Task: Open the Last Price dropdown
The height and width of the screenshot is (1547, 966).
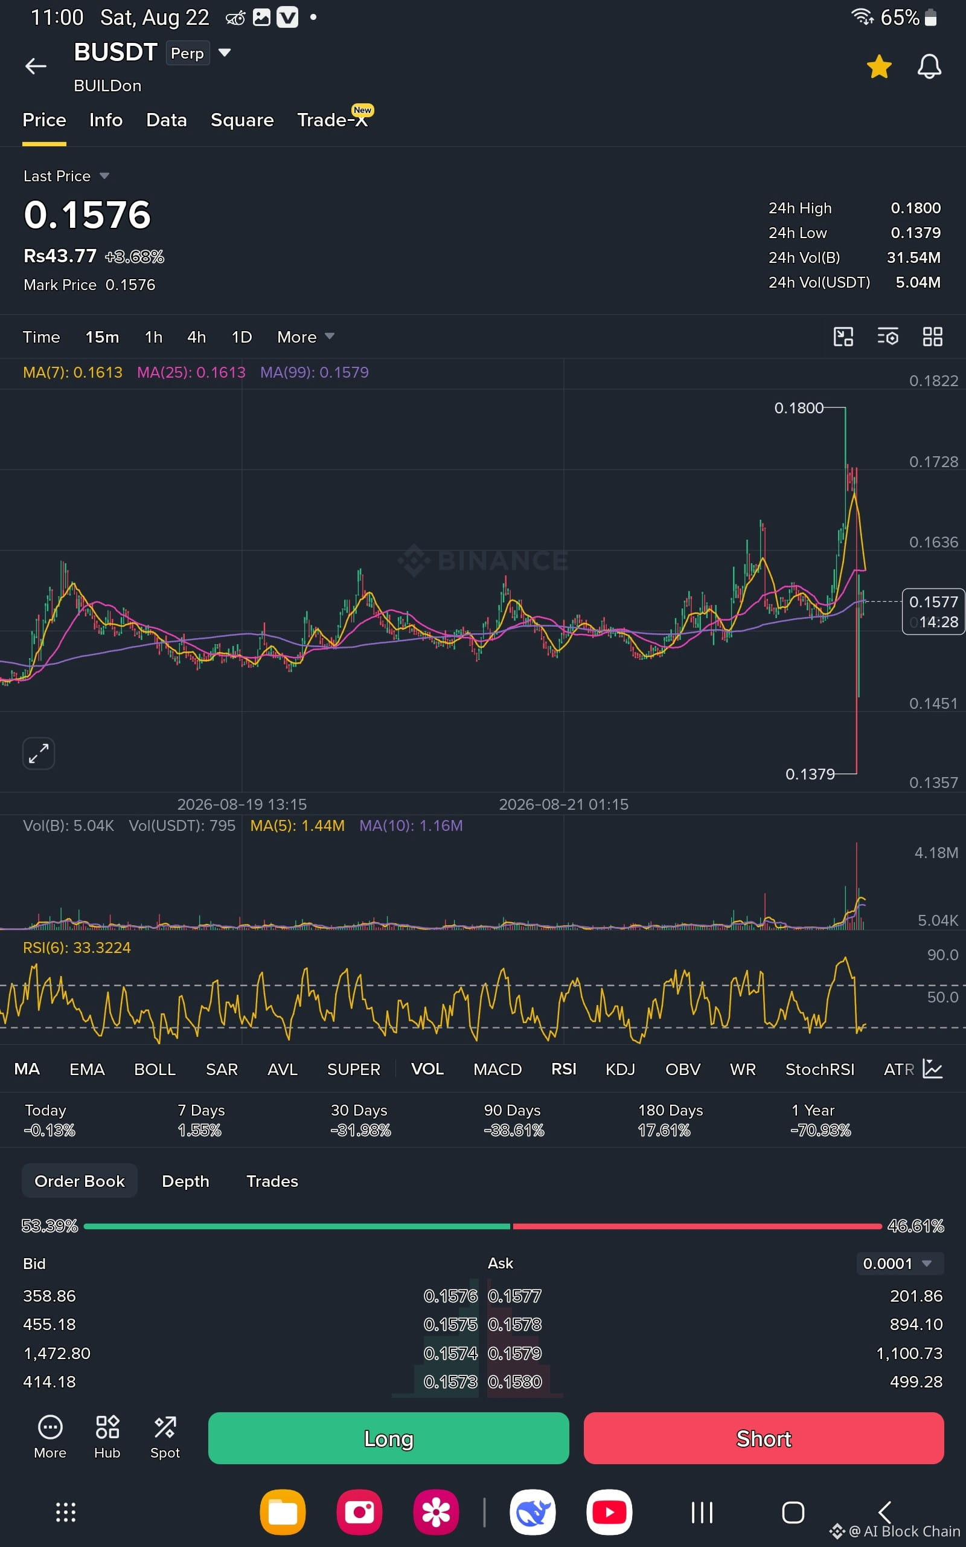Action: click(x=66, y=176)
